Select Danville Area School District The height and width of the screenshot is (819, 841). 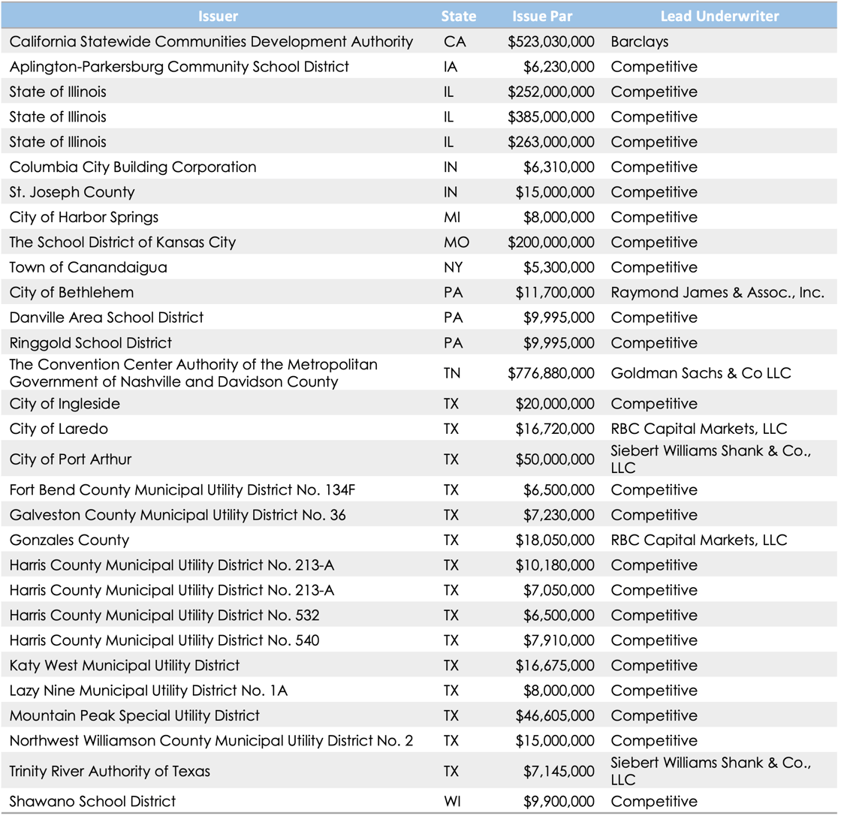coord(106,318)
